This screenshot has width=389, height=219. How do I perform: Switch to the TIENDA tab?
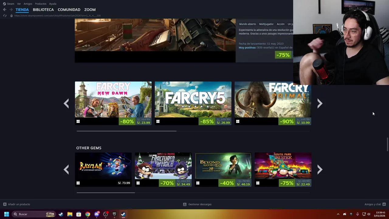(22, 10)
